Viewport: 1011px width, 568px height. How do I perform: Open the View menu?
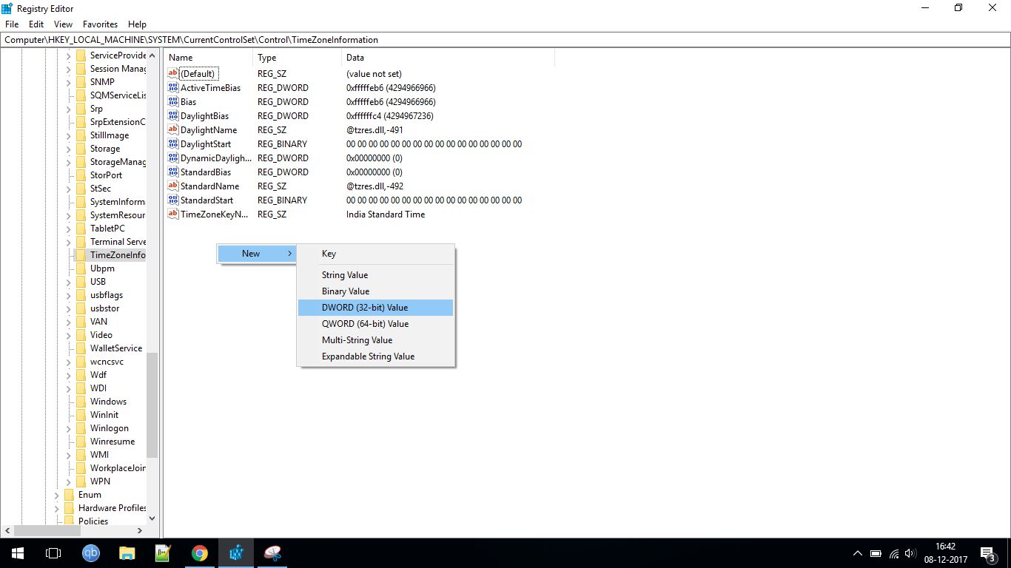(x=62, y=24)
